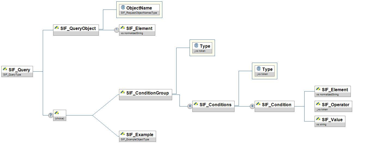Click the @ icon of ObjectName attribute
Image resolution: width=368 pixels, height=143 pixels.
[123, 8]
